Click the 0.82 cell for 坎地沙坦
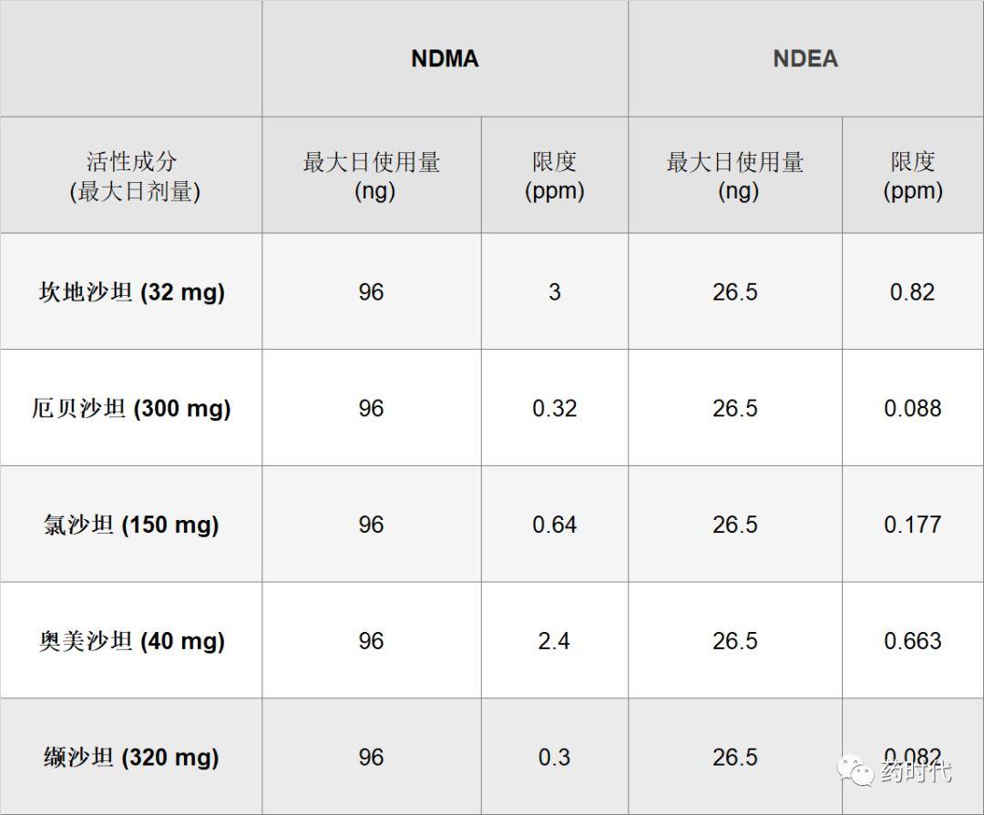Screen dimensions: 984x815 tap(913, 291)
